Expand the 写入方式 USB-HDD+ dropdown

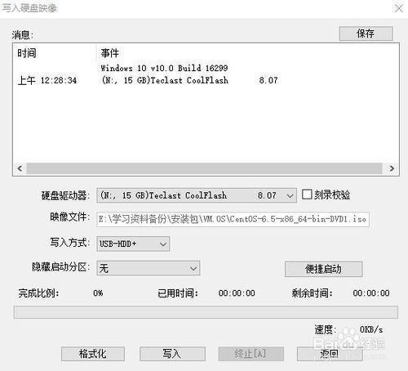click(x=133, y=244)
